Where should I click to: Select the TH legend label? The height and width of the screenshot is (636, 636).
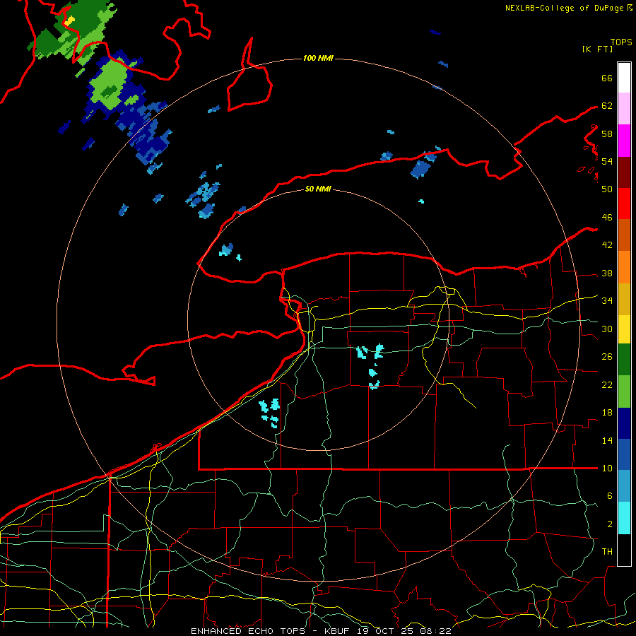click(607, 552)
